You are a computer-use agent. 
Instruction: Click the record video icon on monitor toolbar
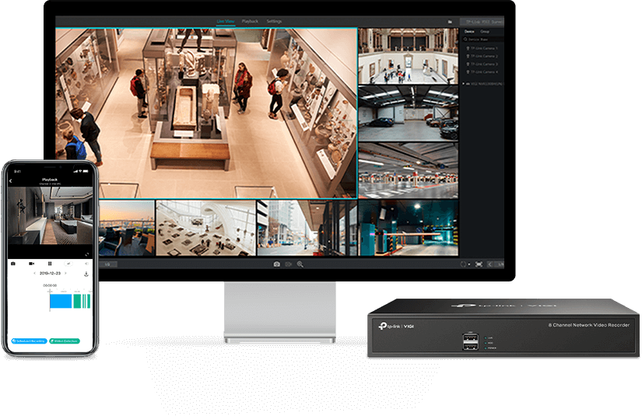coord(288,264)
